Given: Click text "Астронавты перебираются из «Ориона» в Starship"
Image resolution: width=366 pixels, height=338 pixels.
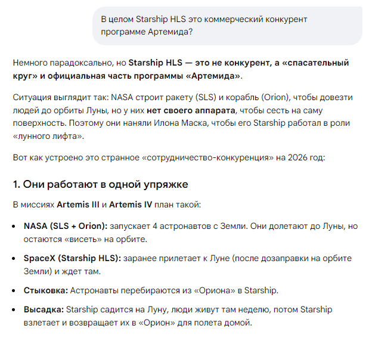Looking at the screenshot, I should 174,290.
